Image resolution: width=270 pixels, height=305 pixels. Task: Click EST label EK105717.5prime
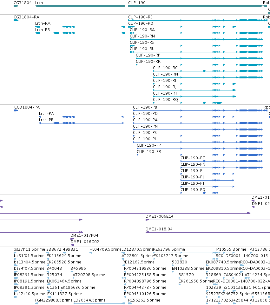[x=171, y=256]
